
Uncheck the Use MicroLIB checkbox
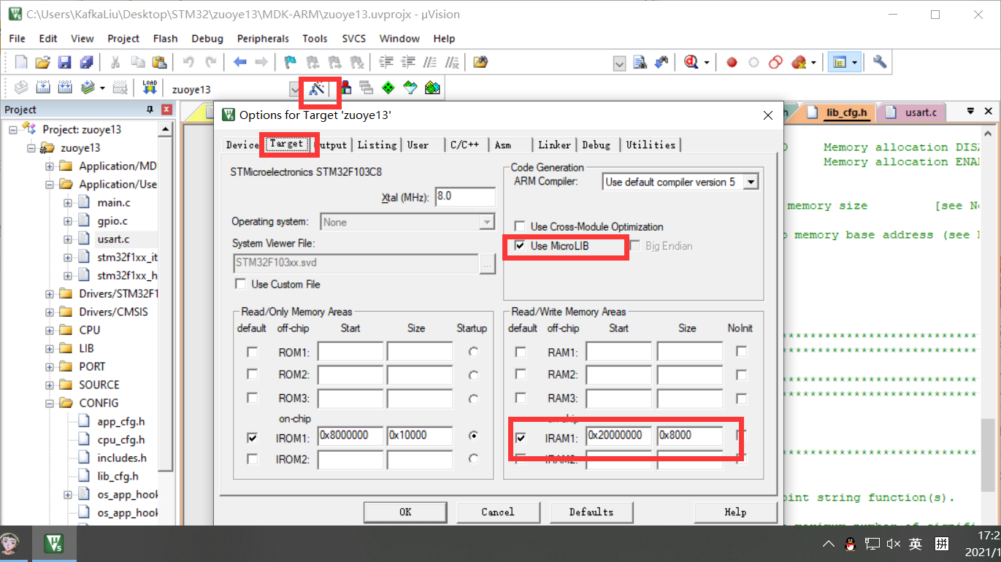(520, 246)
